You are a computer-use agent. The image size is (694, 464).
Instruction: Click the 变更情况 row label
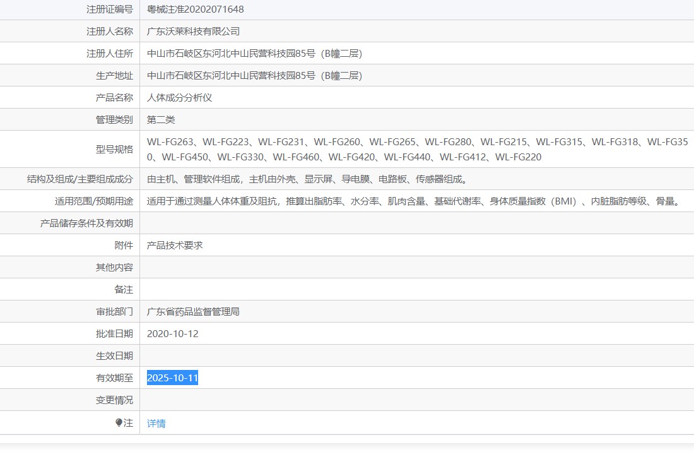(114, 400)
